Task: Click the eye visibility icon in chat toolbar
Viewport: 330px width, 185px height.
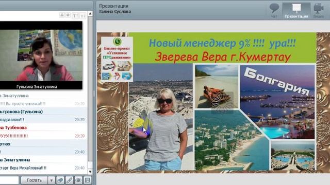Action: pos(78,180)
